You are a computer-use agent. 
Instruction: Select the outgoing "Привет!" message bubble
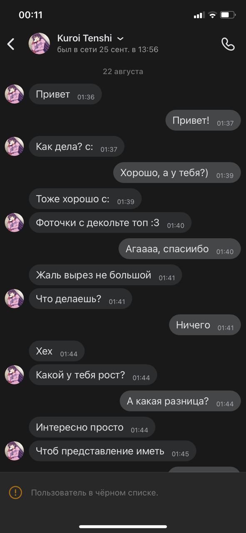pos(203,120)
